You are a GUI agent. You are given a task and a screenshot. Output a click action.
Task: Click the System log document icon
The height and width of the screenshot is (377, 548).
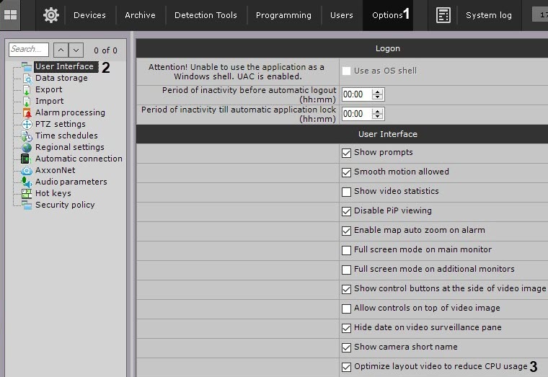click(x=443, y=15)
